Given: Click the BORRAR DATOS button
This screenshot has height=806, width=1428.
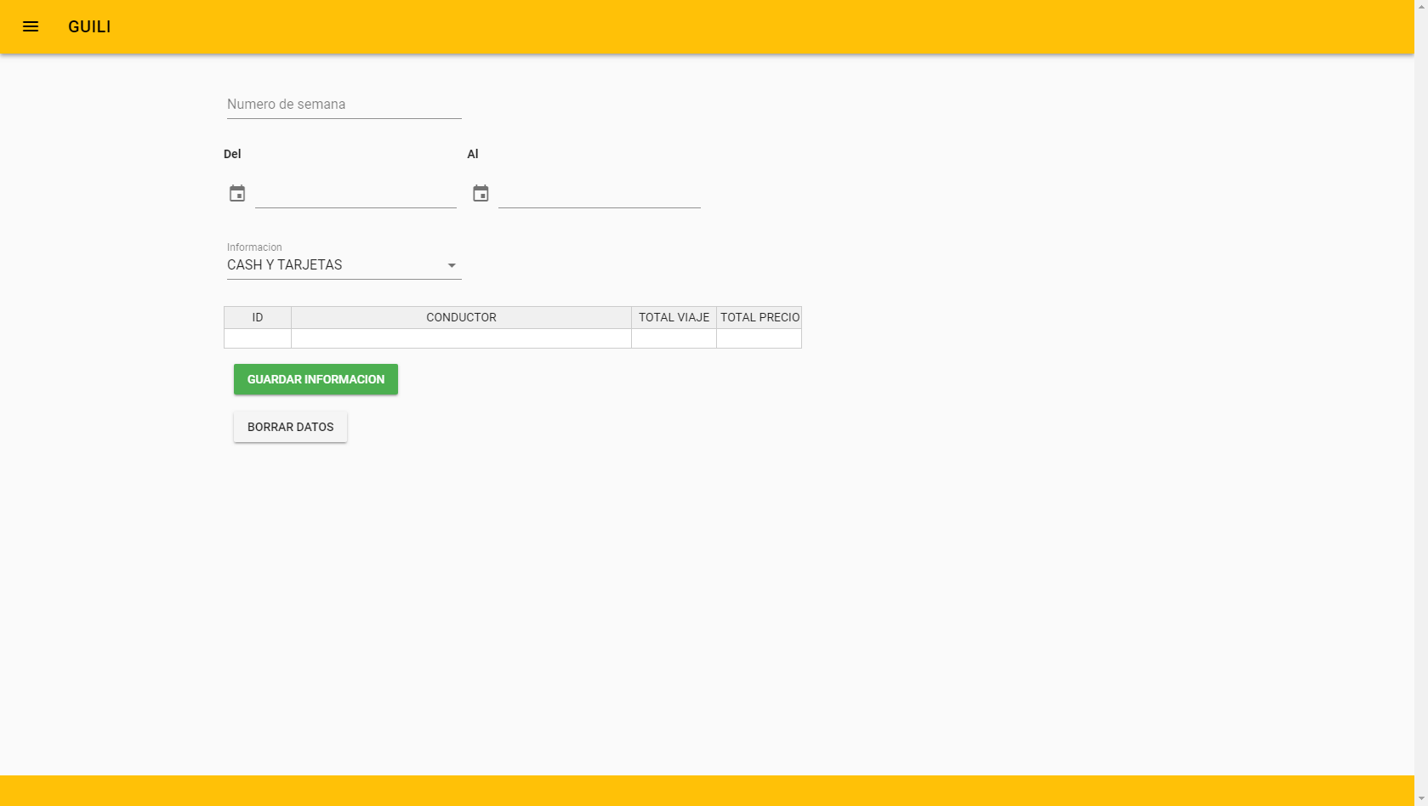Looking at the screenshot, I should pos(290,427).
